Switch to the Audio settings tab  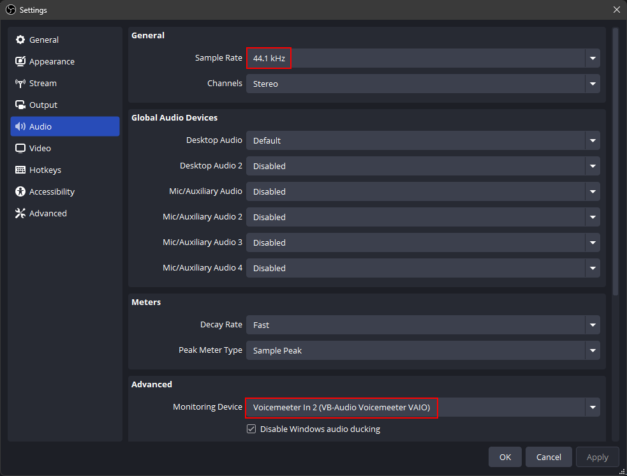pos(64,126)
